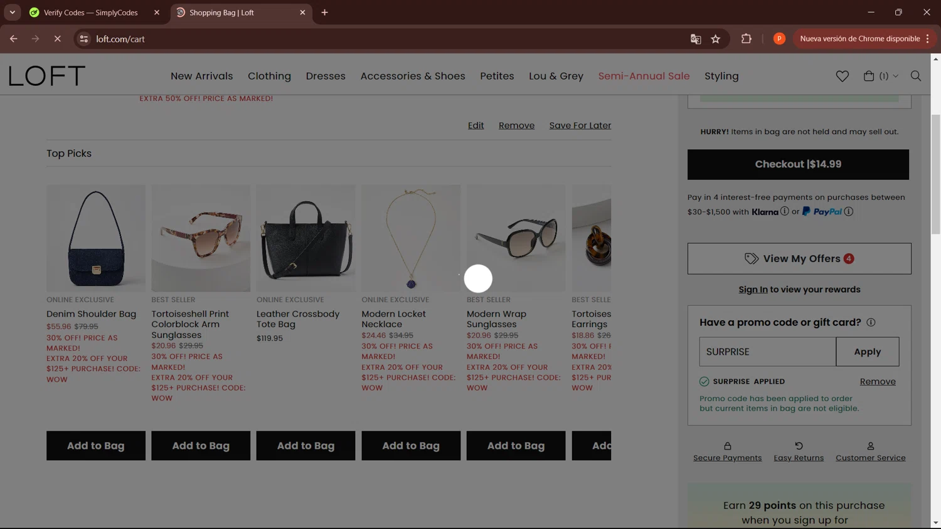This screenshot has height=529, width=941.
Task: Open Leather Crossbody Tote Bag thumbnail
Action: 306,238
